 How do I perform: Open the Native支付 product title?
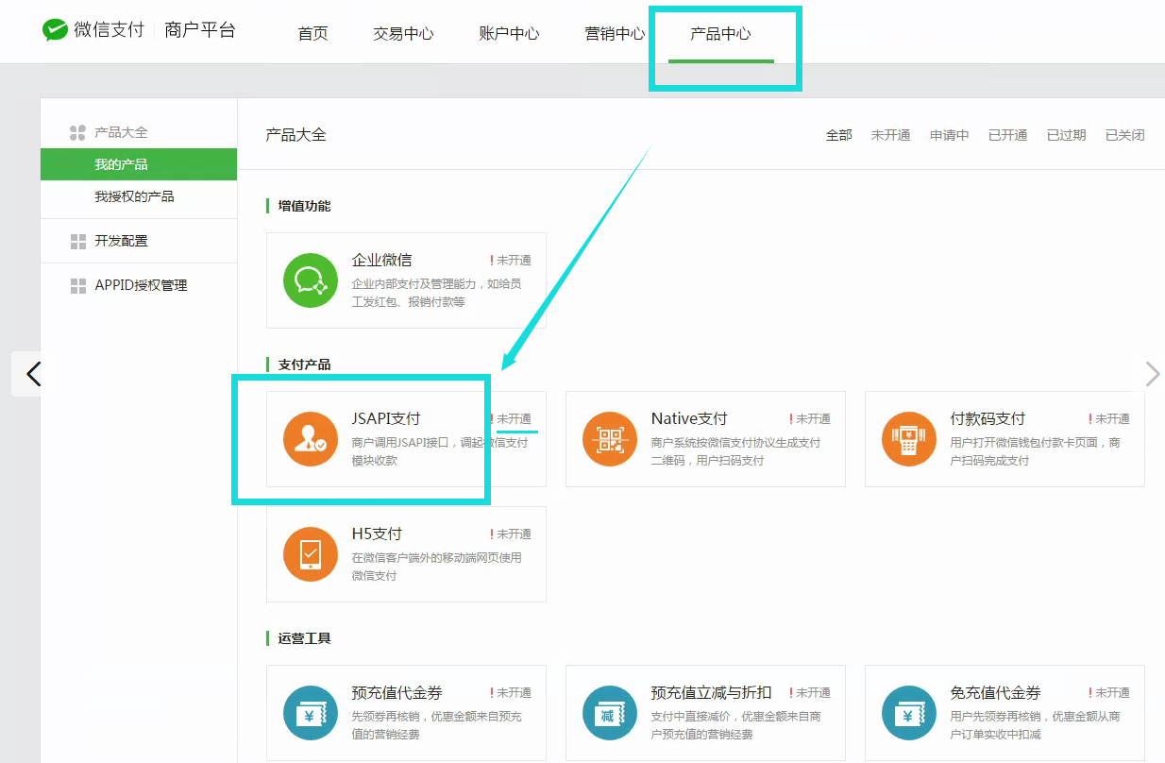coord(689,418)
